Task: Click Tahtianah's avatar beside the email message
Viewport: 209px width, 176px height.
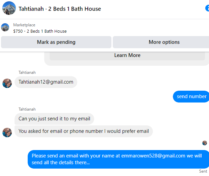Action: 7,83
